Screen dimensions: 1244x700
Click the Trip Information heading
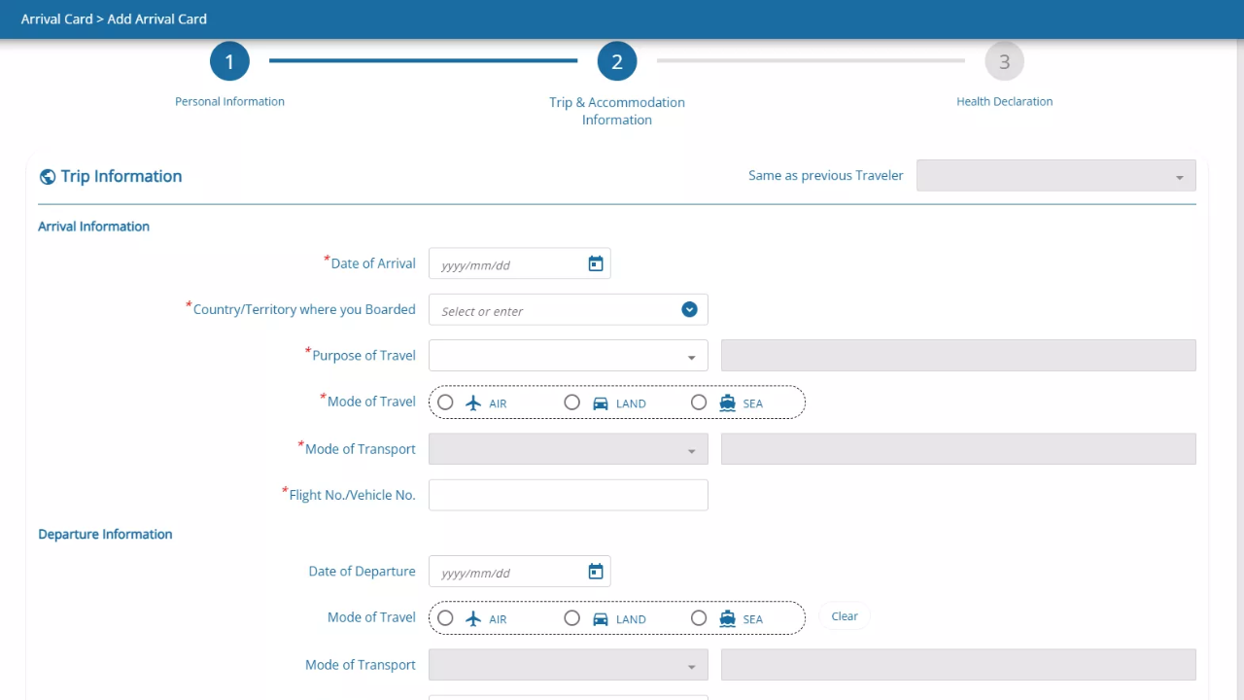[x=121, y=176]
